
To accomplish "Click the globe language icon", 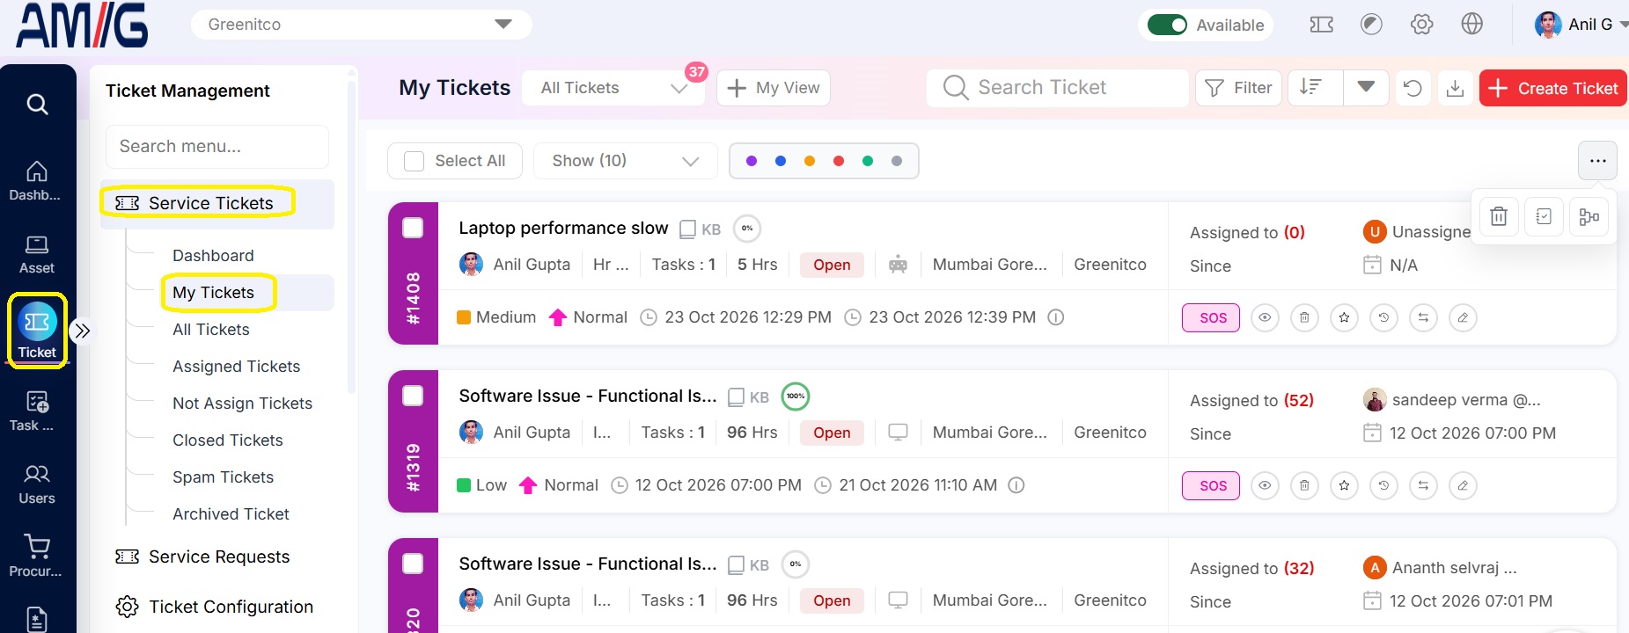I will coord(1471,25).
